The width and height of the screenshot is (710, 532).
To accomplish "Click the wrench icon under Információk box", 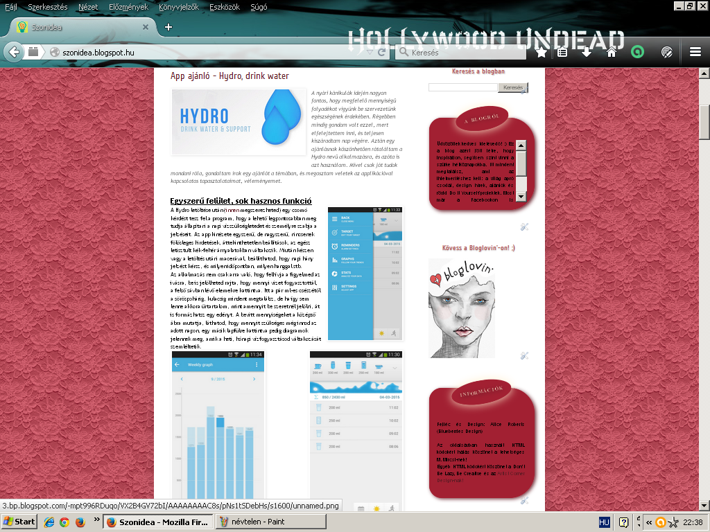I will 524,500.
